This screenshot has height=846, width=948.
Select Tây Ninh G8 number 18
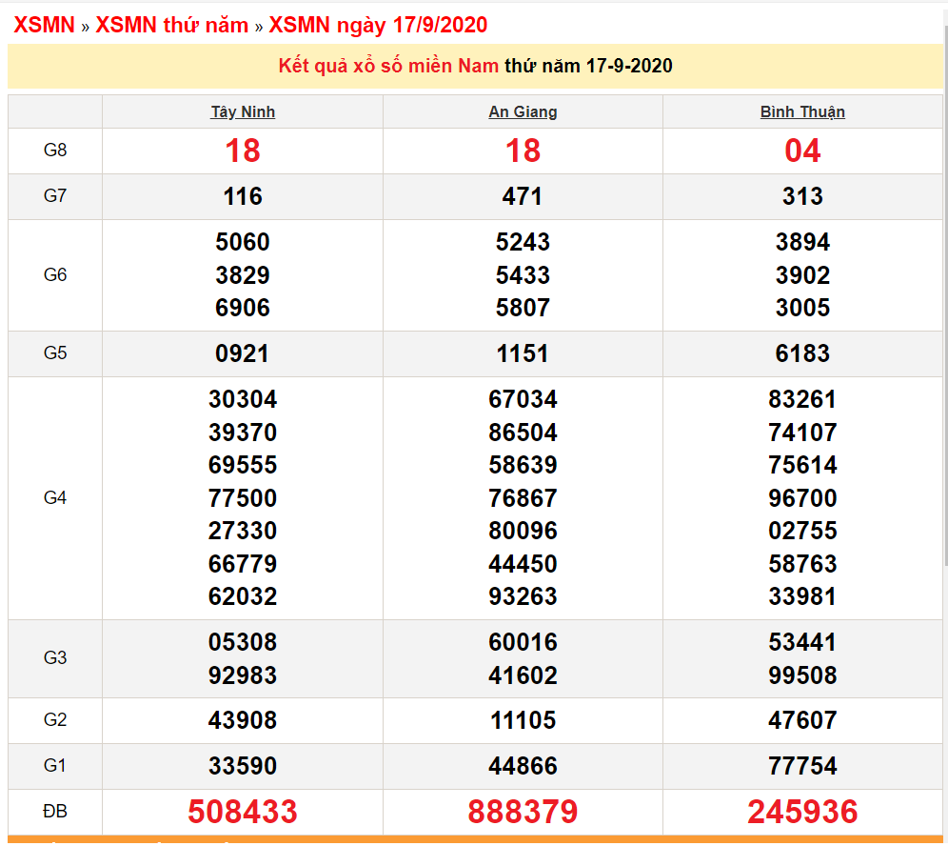(x=242, y=151)
